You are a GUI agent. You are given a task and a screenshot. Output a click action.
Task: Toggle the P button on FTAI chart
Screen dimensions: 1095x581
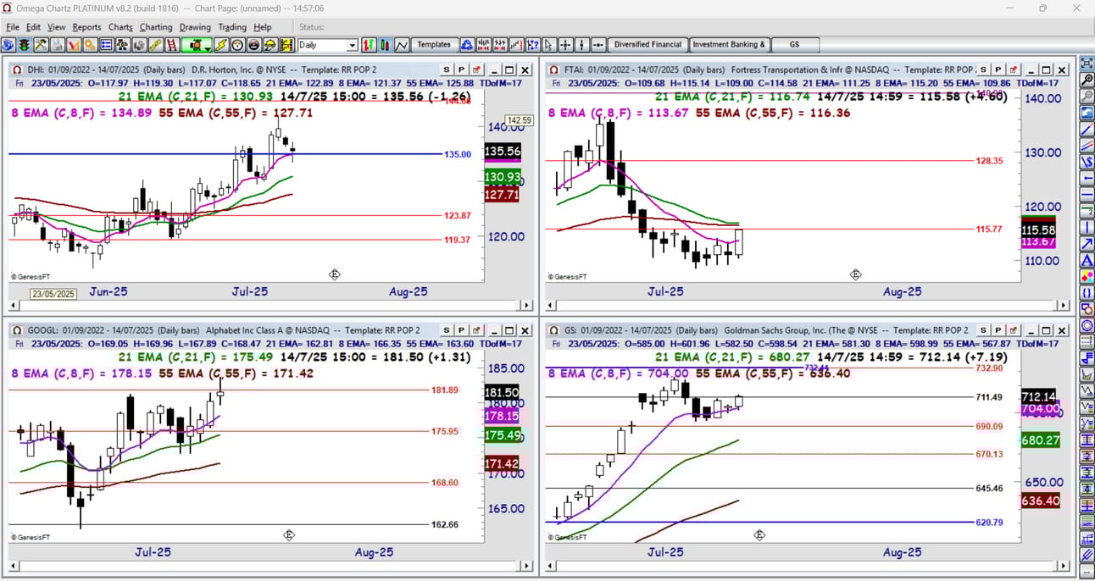click(998, 69)
